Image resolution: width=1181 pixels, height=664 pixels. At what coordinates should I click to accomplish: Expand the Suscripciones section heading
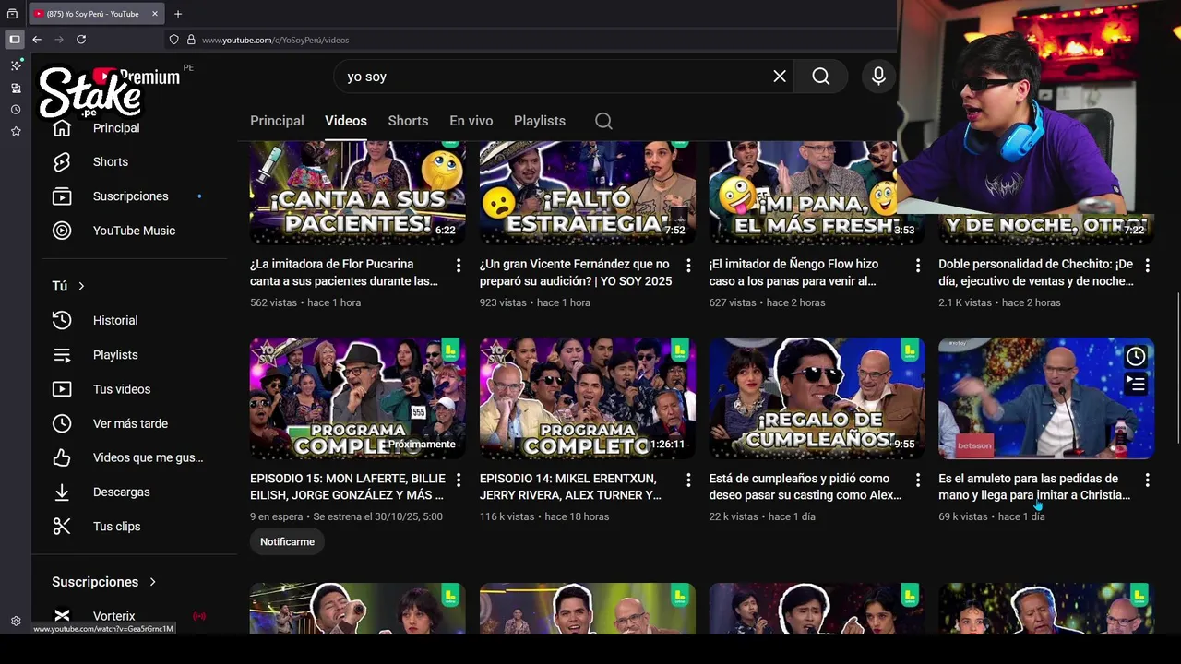(x=104, y=582)
